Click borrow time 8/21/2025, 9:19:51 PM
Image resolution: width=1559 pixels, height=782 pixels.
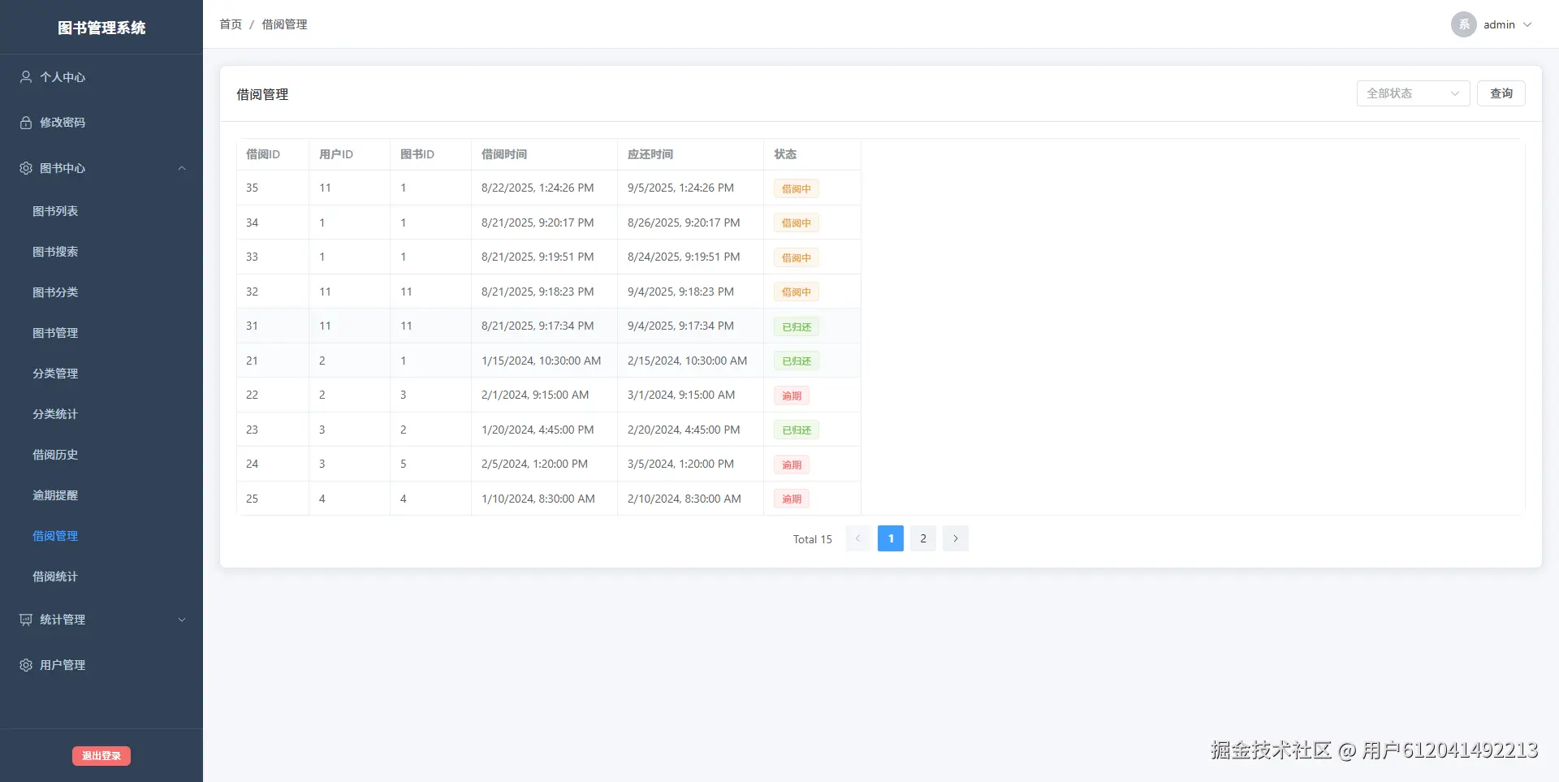(x=538, y=257)
